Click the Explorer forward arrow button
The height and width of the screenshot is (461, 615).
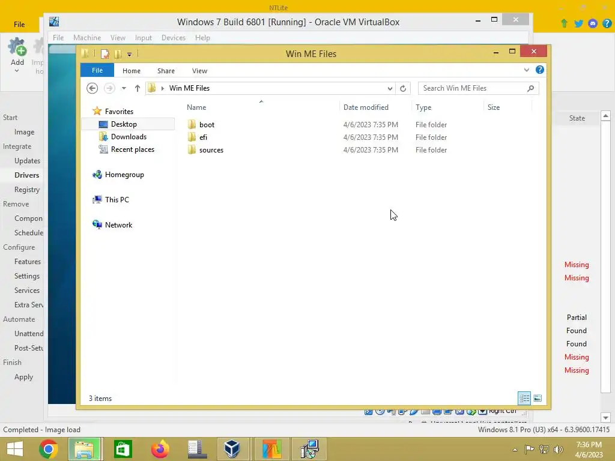(x=109, y=88)
